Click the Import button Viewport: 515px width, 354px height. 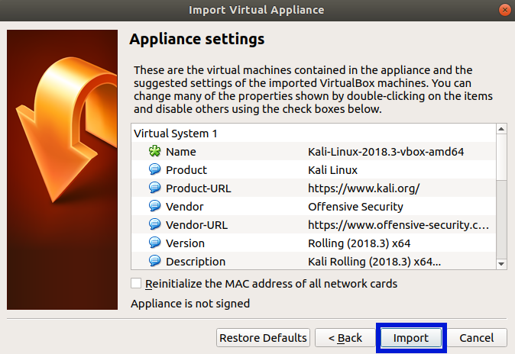(x=411, y=337)
